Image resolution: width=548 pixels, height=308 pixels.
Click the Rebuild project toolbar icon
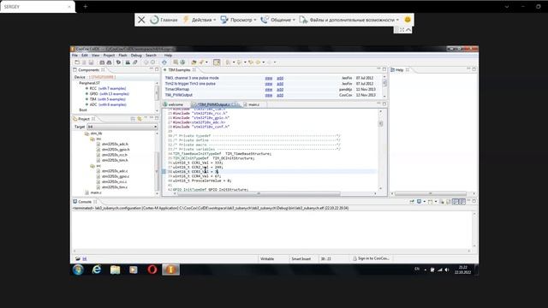109,62
